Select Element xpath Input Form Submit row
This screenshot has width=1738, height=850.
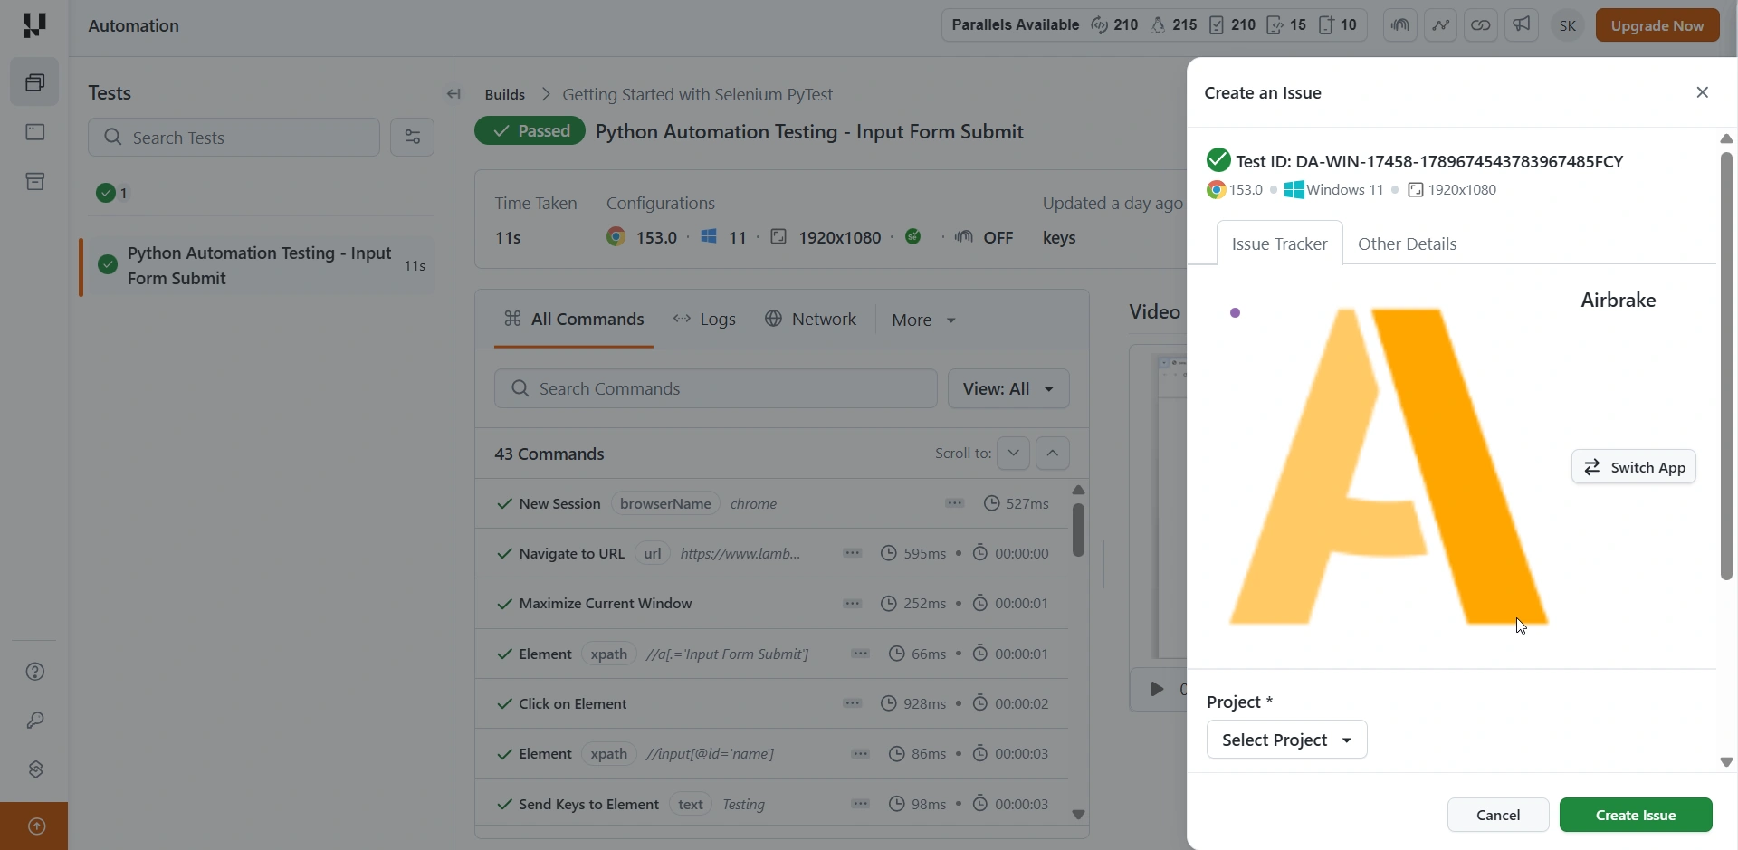[772, 654]
